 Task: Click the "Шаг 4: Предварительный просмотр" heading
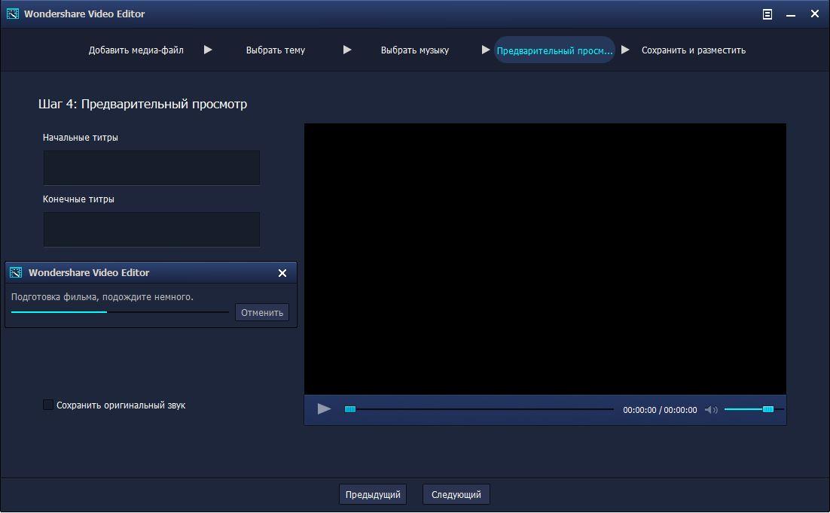click(x=142, y=104)
